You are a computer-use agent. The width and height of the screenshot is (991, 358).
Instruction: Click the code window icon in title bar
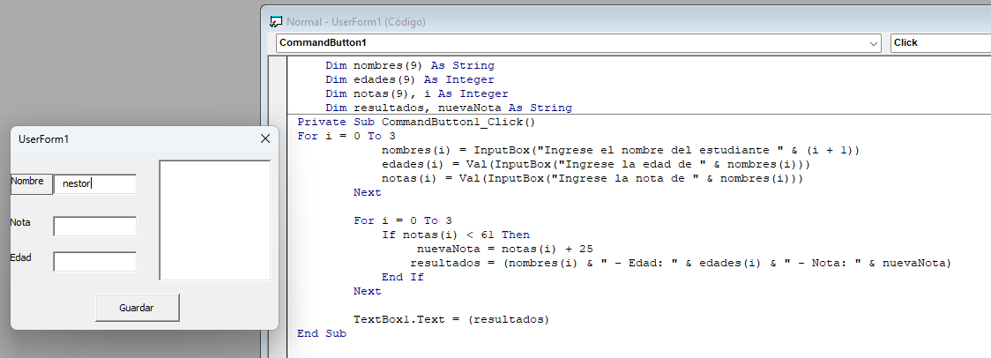[x=276, y=21]
